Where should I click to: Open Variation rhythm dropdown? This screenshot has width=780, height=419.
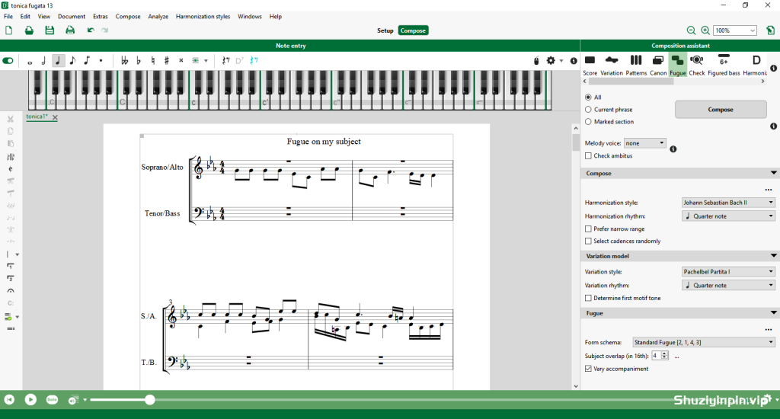point(728,285)
